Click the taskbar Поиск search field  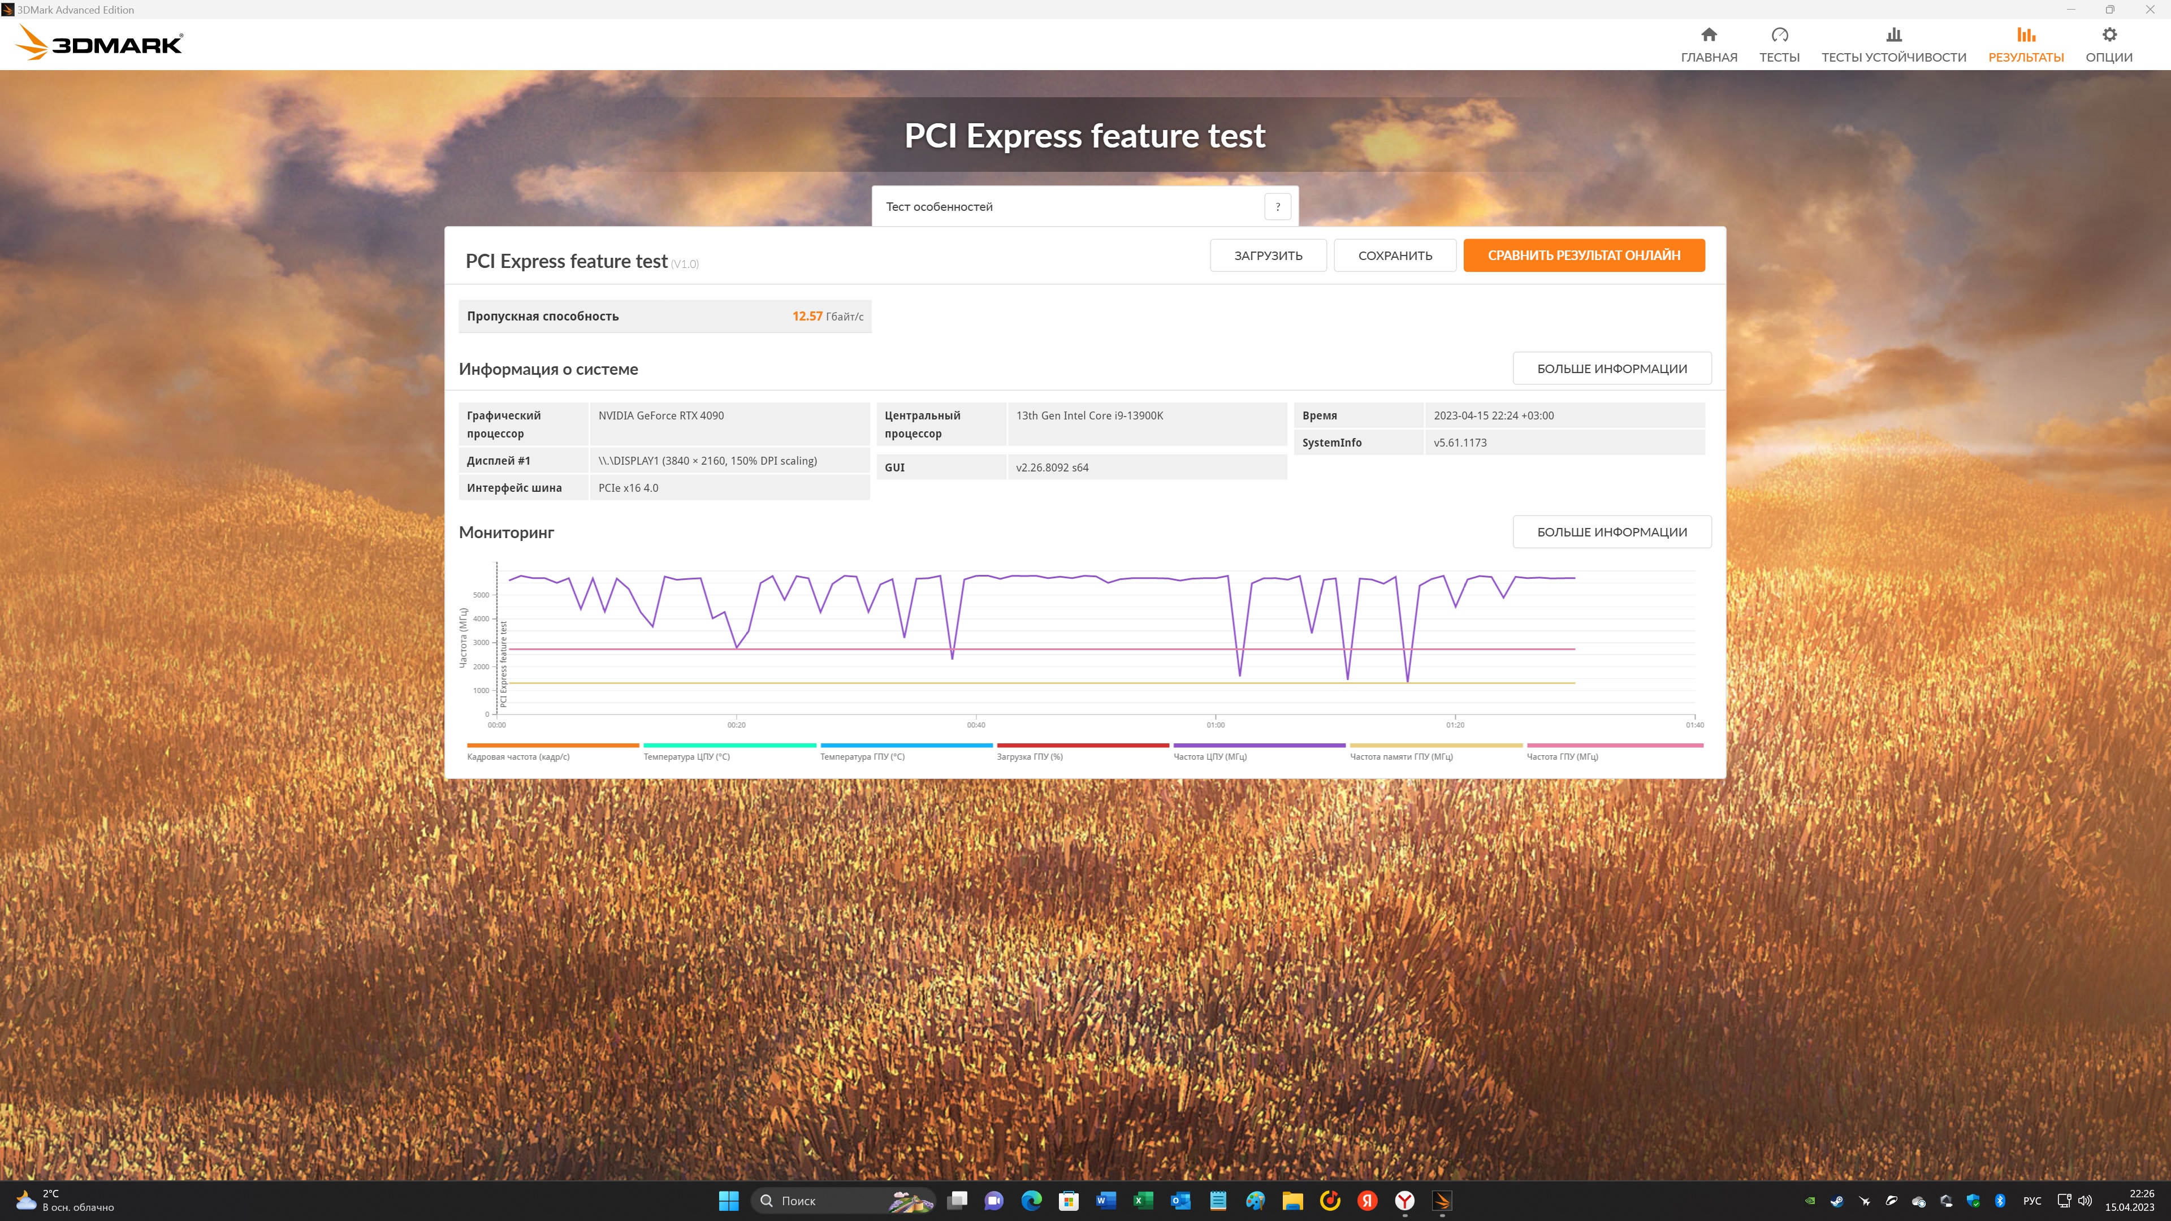[x=830, y=1201]
